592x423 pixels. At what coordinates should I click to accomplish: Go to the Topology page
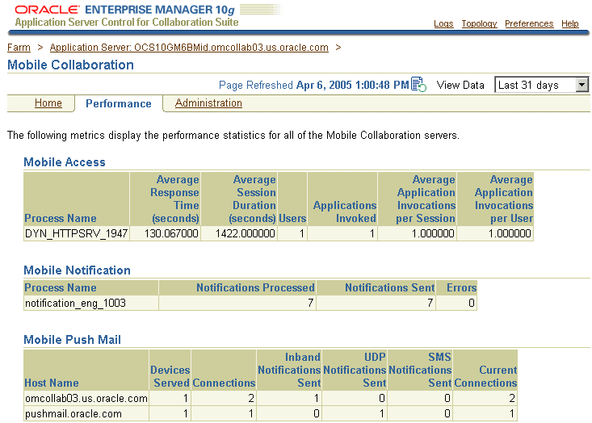(x=479, y=24)
